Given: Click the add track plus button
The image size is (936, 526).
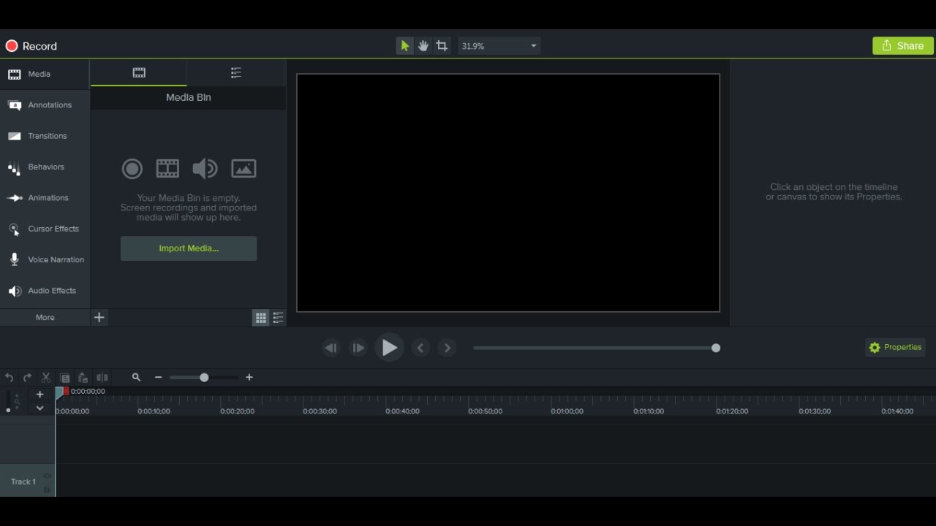Looking at the screenshot, I should tap(40, 394).
